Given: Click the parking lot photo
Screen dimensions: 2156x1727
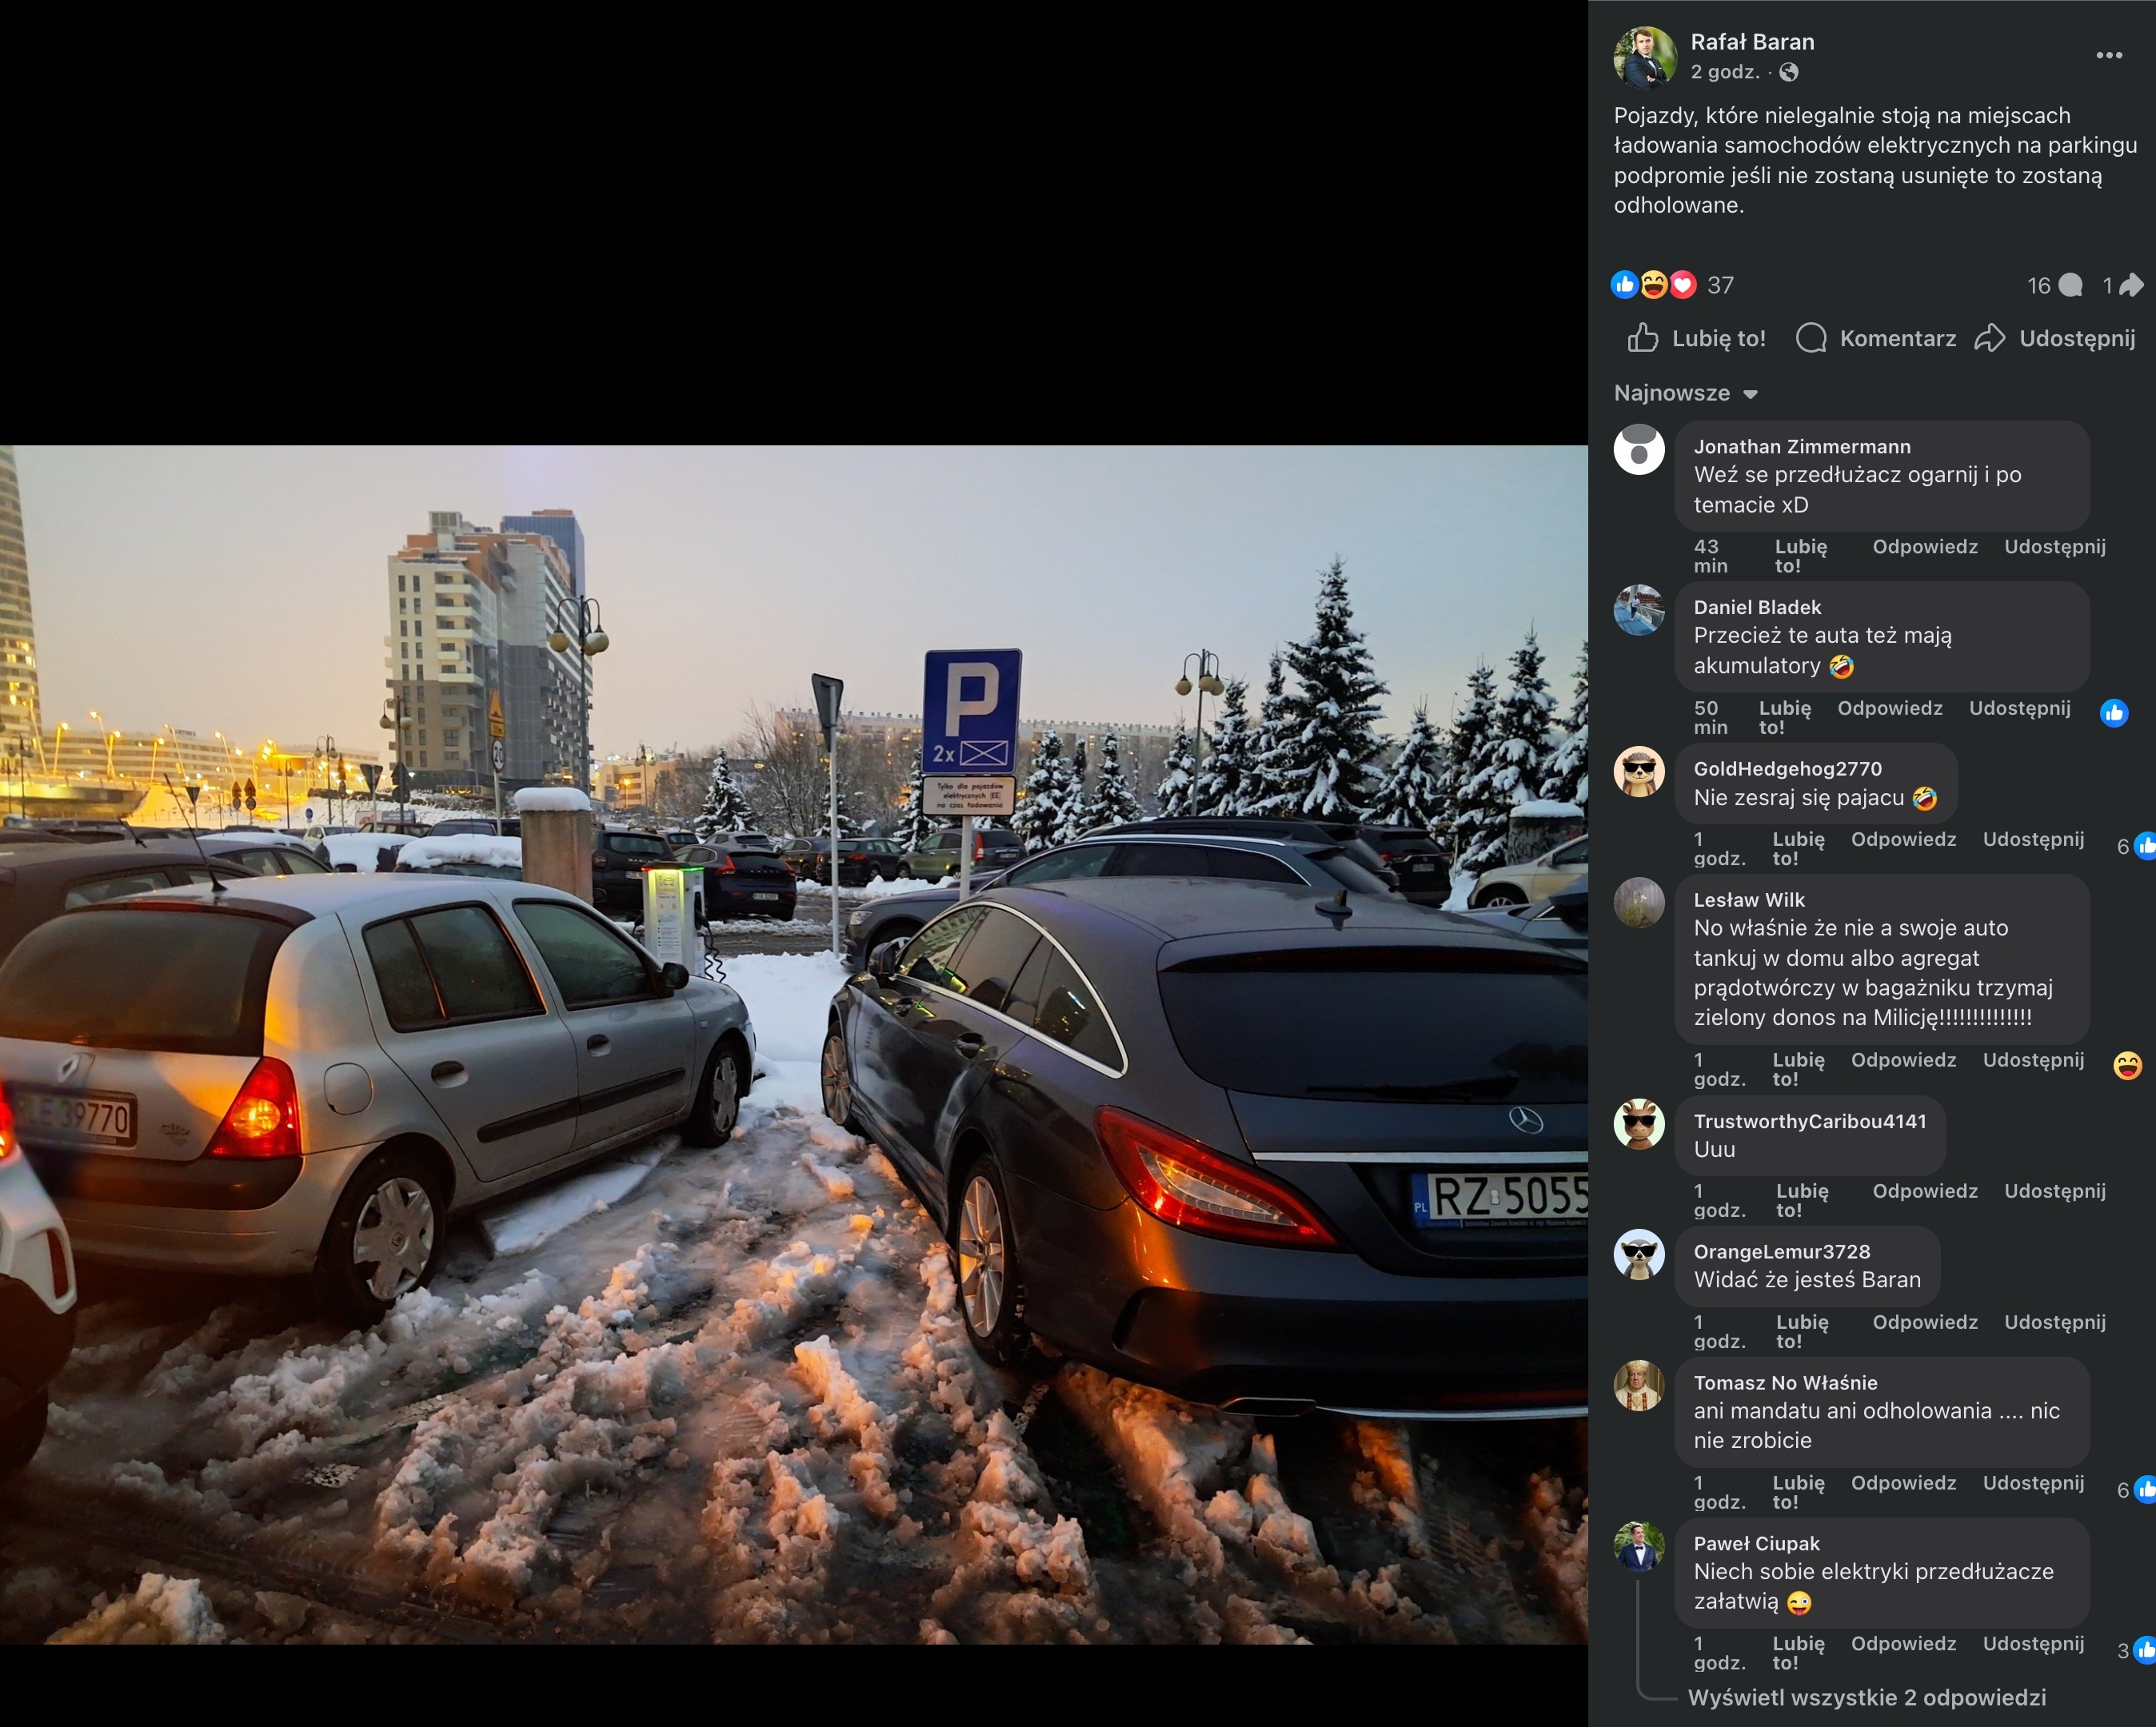Looking at the screenshot, I should 793,1043.
